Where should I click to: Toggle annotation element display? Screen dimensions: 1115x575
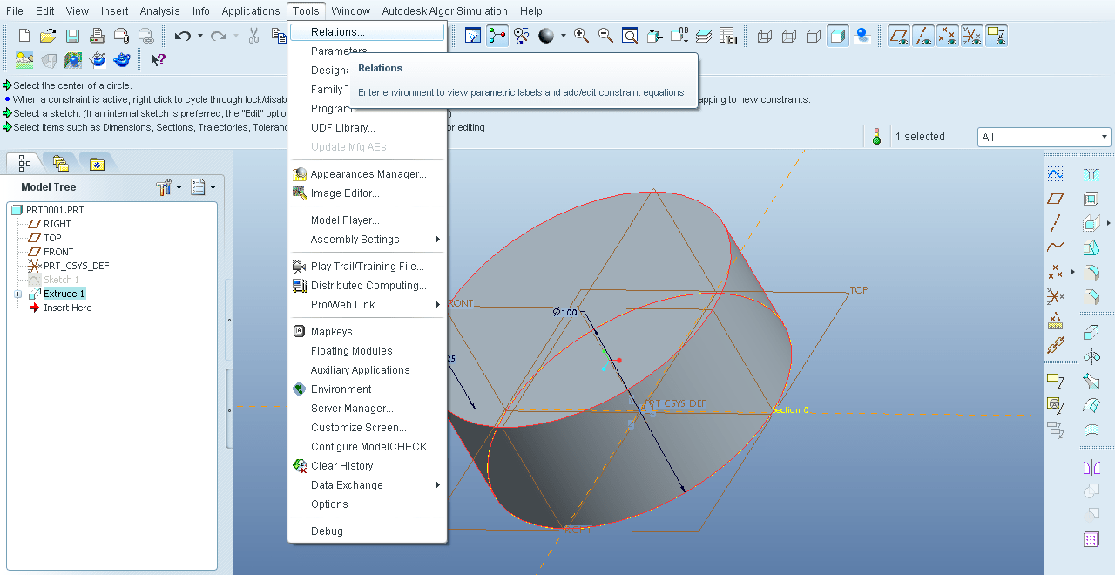point(997,36)
